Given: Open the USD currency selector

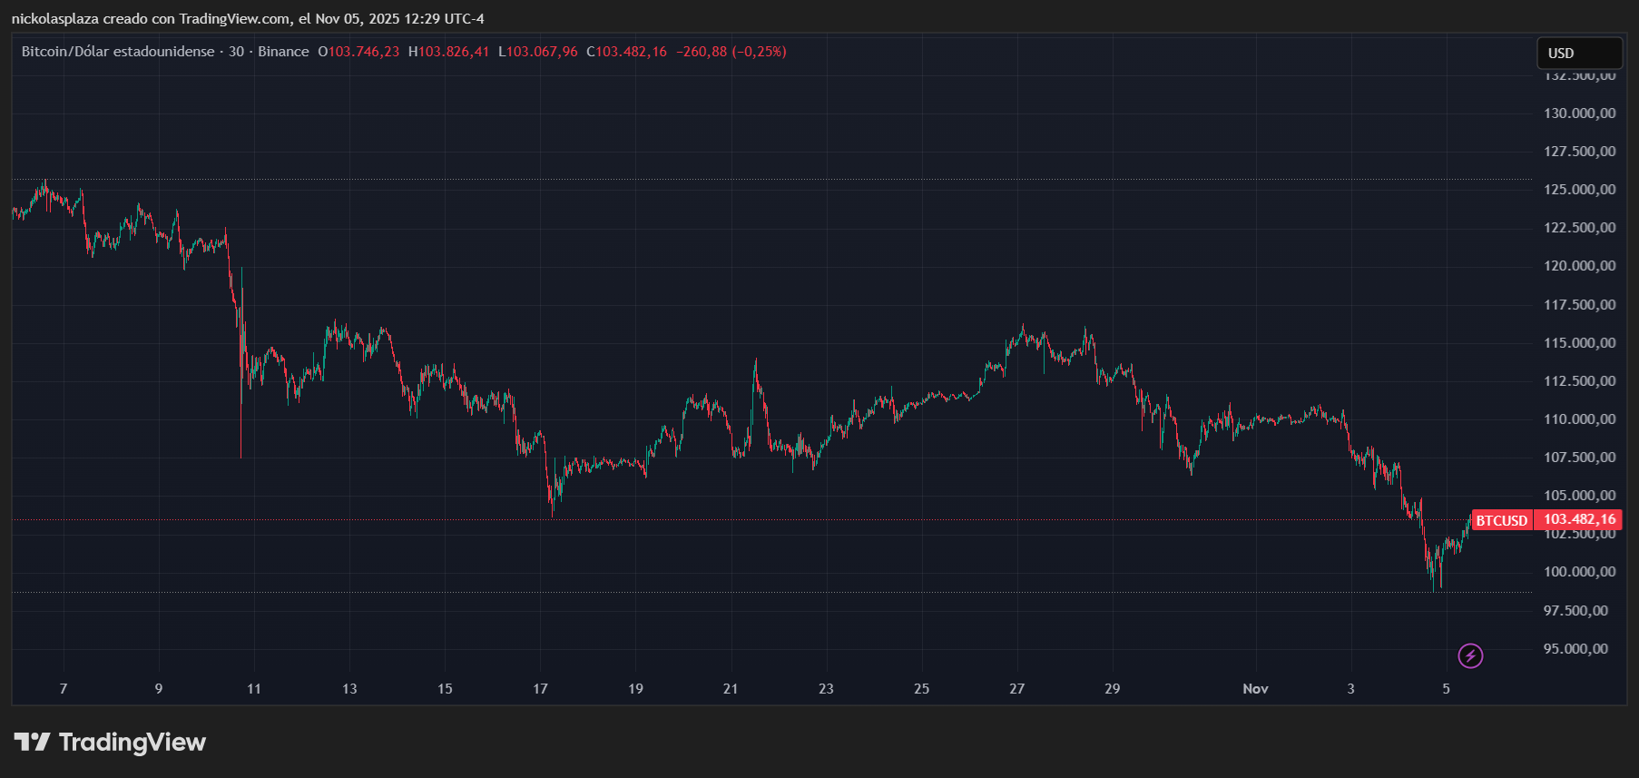Looking at the screenshot, I should pos(1578,54).
